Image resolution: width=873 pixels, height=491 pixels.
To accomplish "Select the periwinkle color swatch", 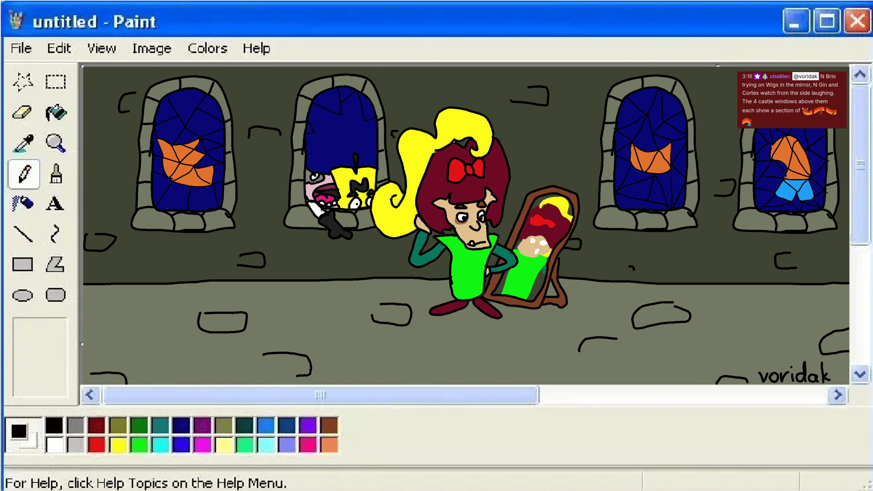I will [287, 445].
